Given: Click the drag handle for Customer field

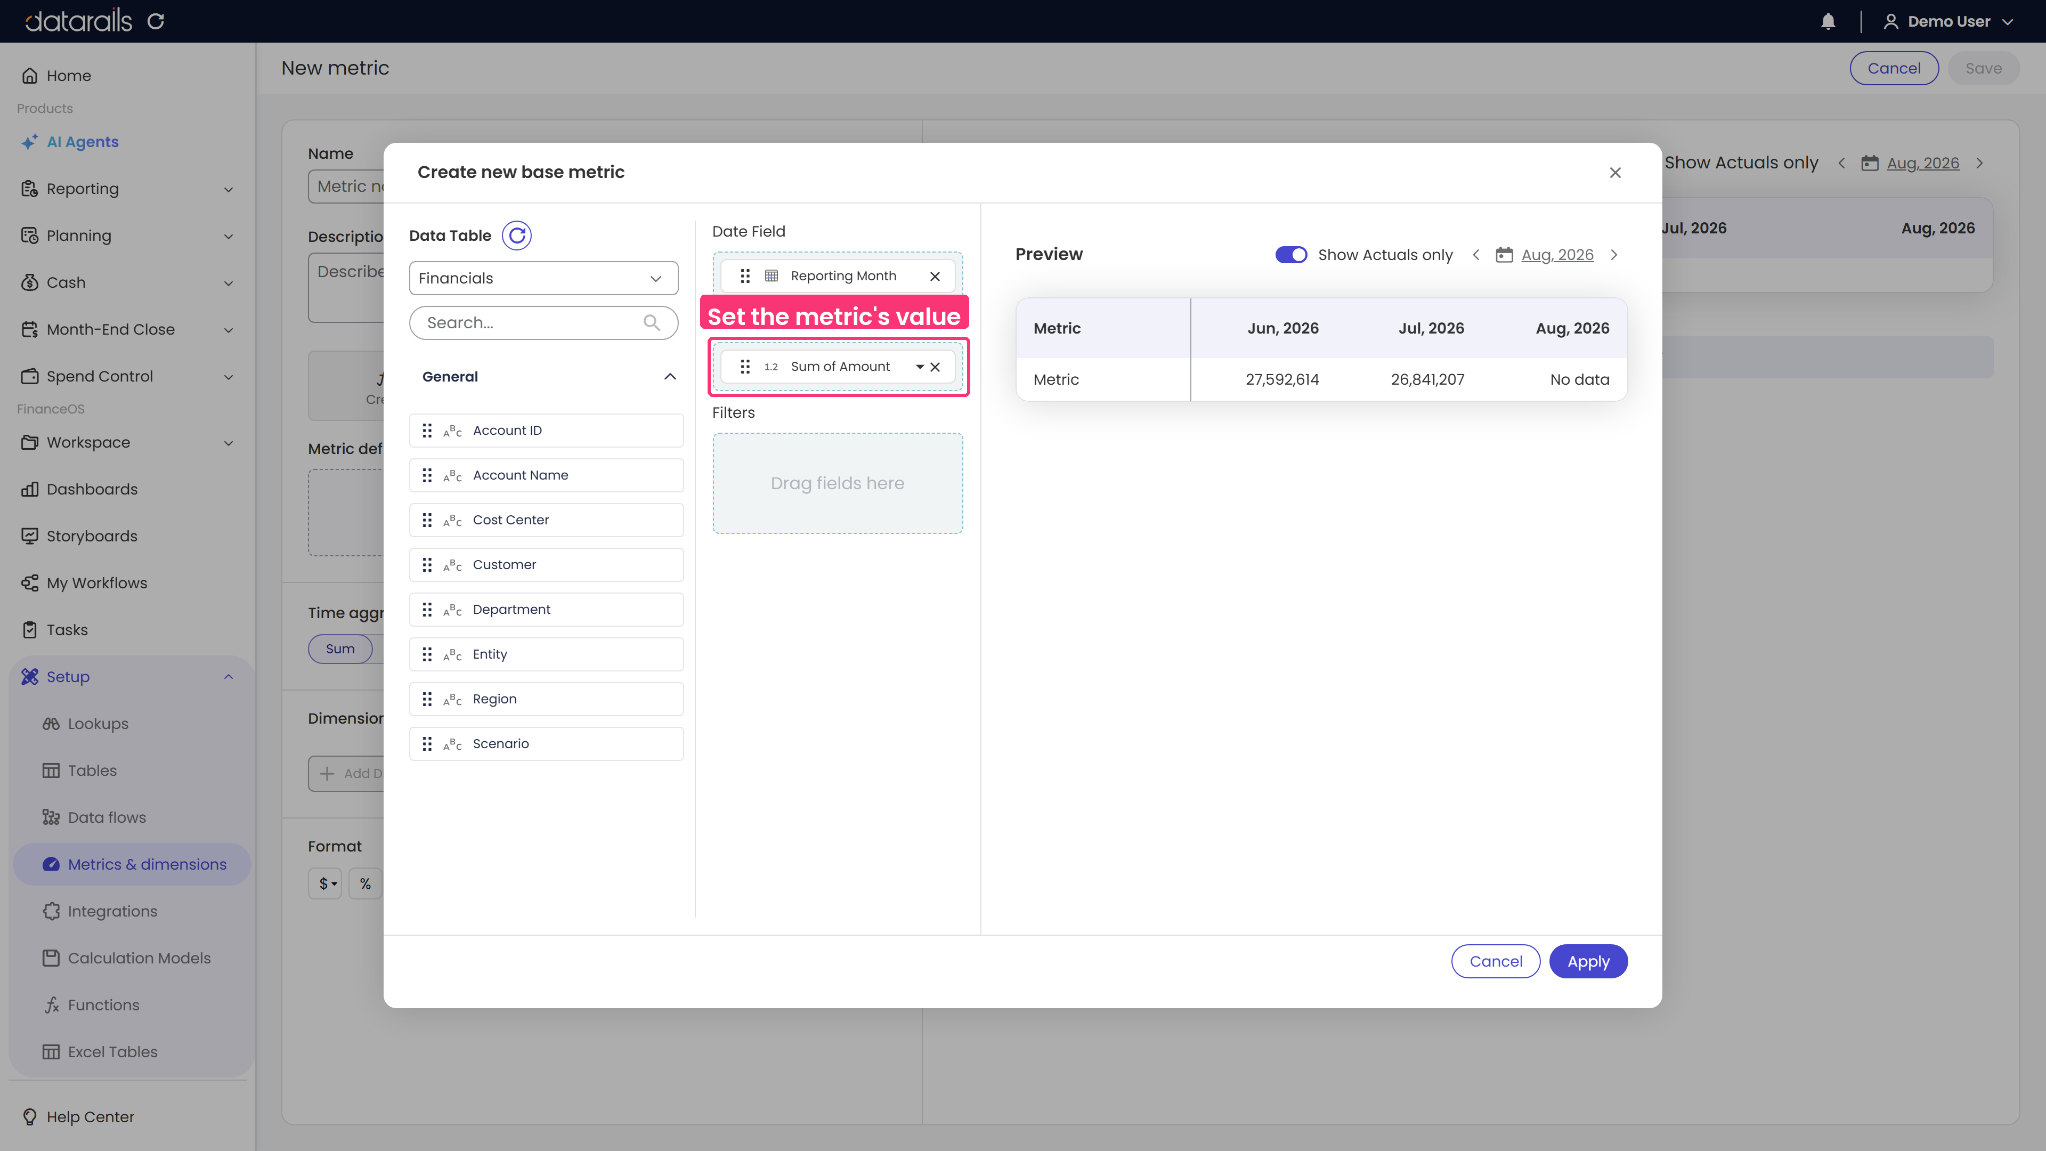Looking at the screenshot, I should pos(427,565).
